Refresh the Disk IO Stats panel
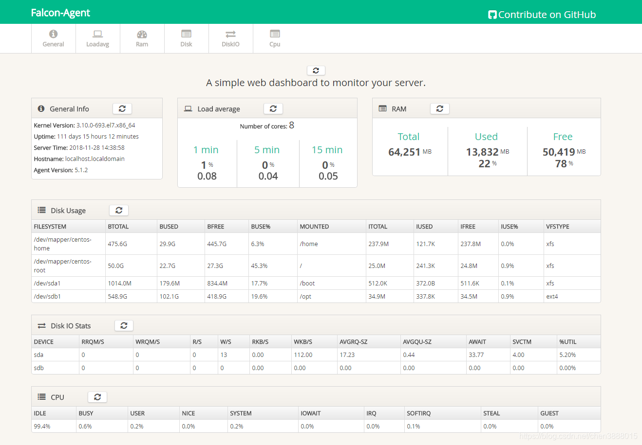This screenshot has width=642, height=445. [124, 325]
